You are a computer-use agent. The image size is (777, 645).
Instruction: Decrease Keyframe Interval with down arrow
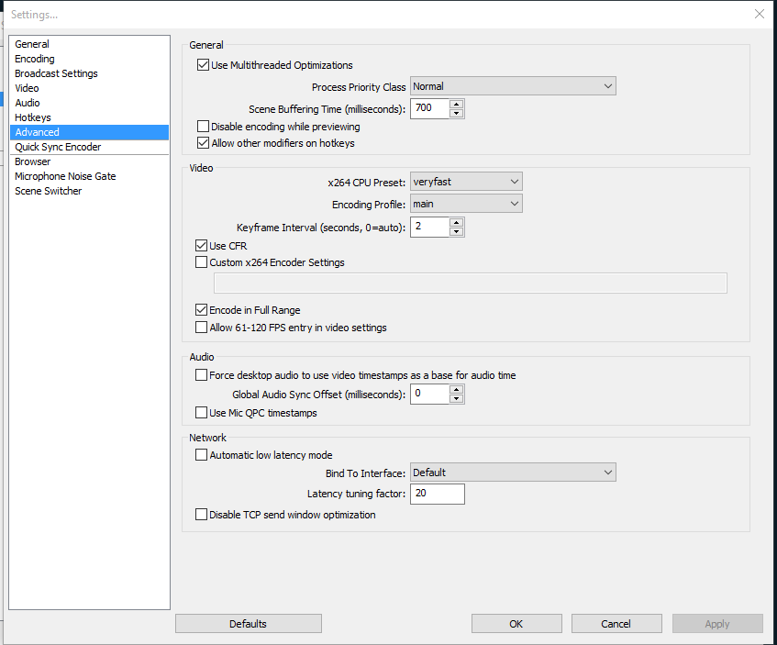[457, 231]
